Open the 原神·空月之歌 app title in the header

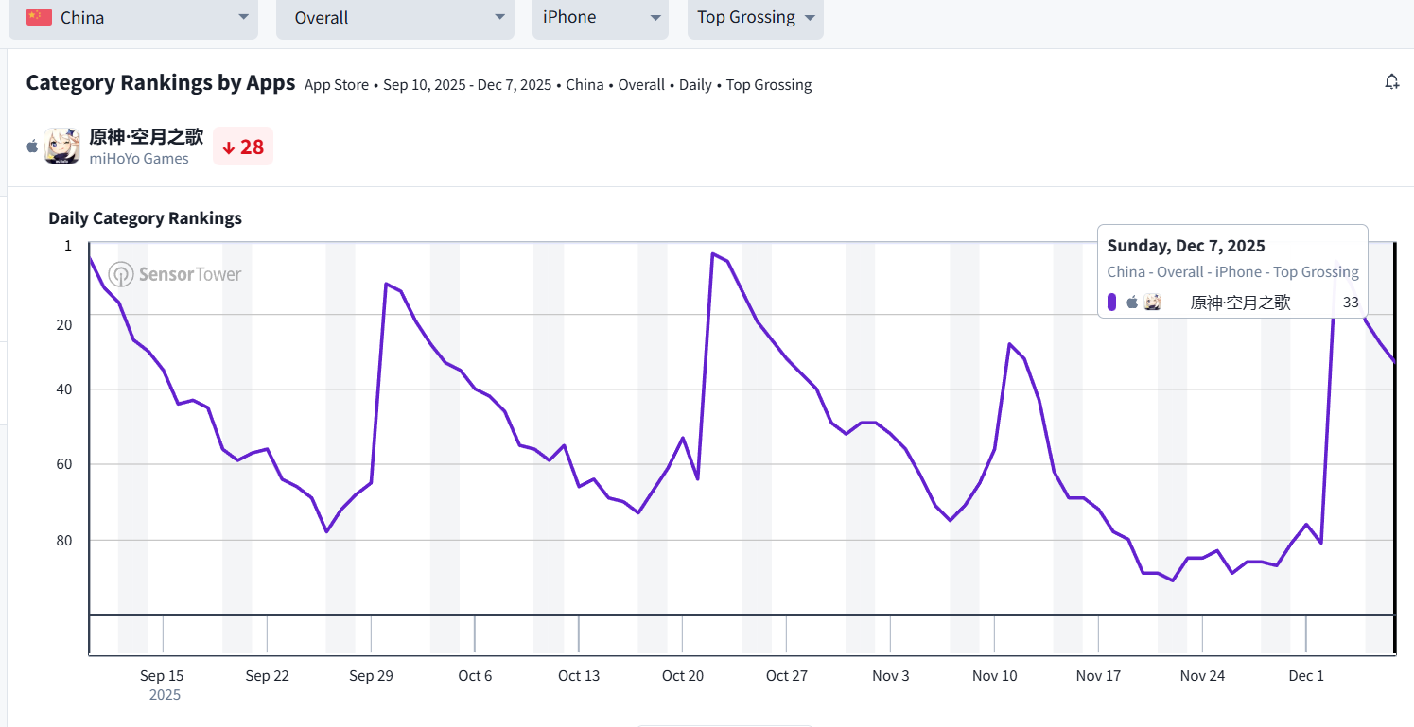click(x=147, y=137)
